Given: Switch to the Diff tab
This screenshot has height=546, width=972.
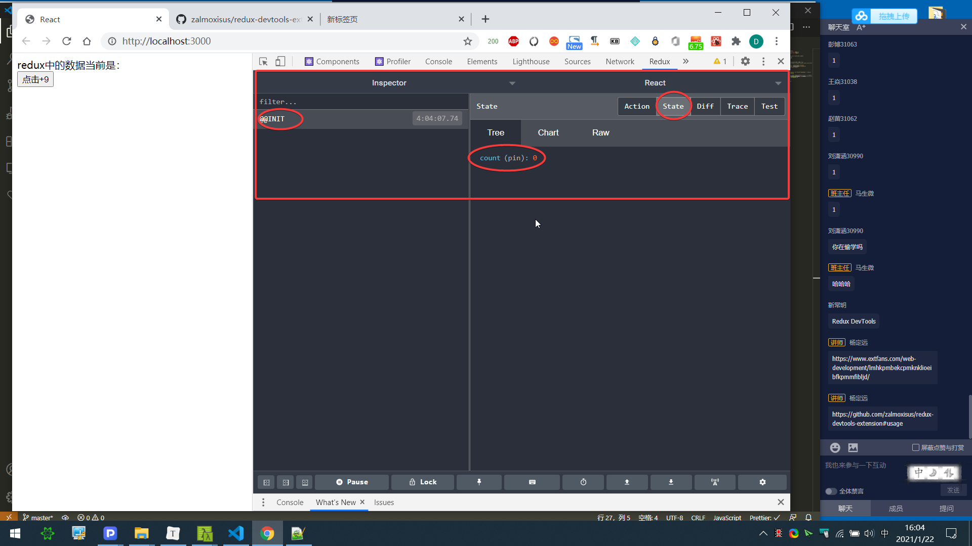Looking at the screenshot, I should click(x=705, y=106).
